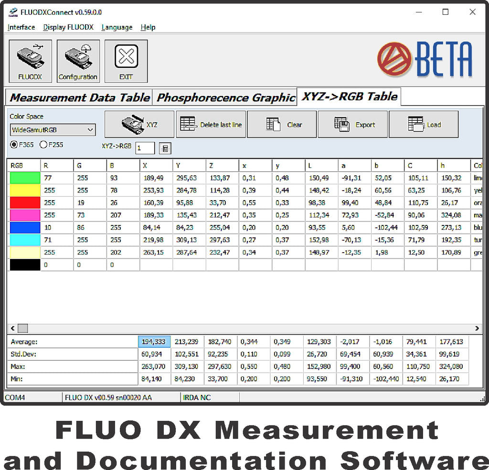489x470 pixels.
Task: Switch to Phosphorecence Graphic tab
Action: click(x=225, y=97)
